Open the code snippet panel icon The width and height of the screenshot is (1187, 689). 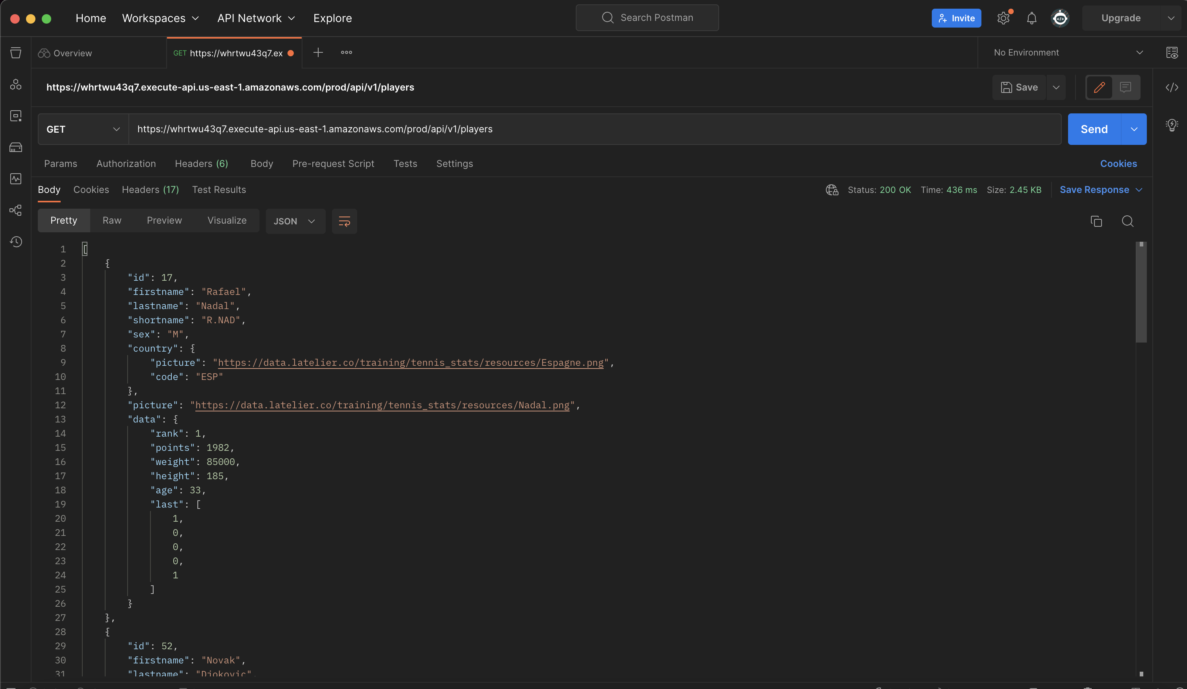[x=1172, y=87]
